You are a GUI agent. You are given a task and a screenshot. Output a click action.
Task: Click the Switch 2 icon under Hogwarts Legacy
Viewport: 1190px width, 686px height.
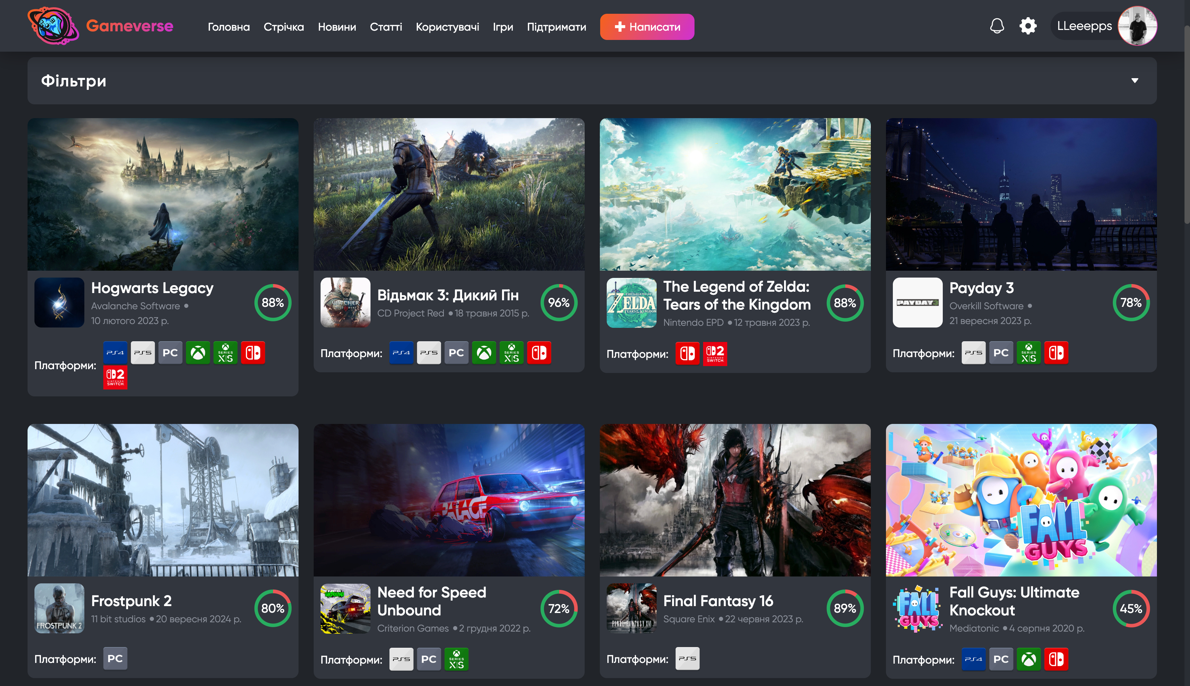(115, 377)
